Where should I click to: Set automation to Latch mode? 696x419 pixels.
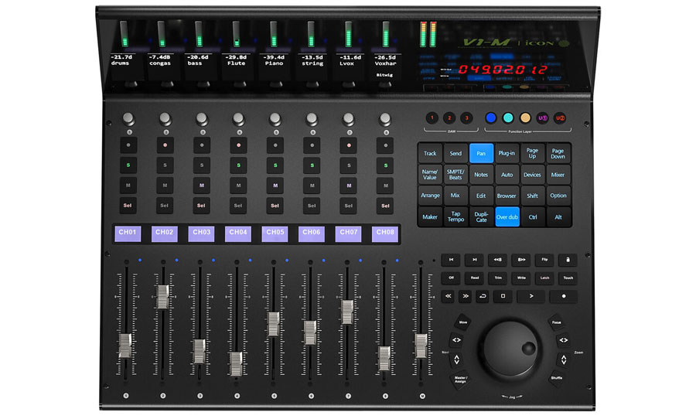544,278
